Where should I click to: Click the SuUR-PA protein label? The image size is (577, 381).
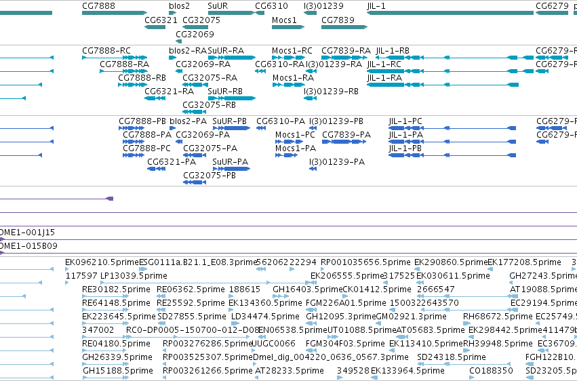coord(231,162)
